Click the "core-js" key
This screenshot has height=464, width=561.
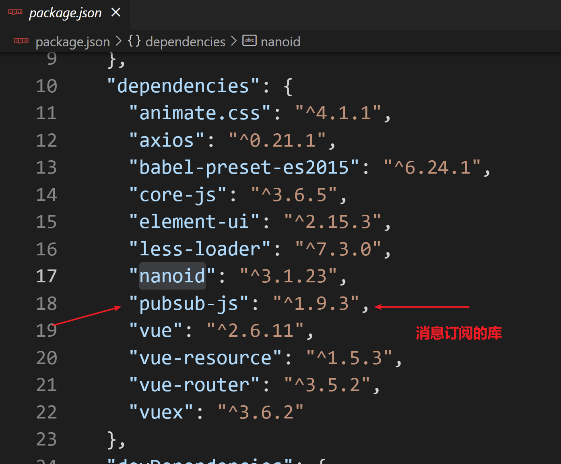point(177,195)
